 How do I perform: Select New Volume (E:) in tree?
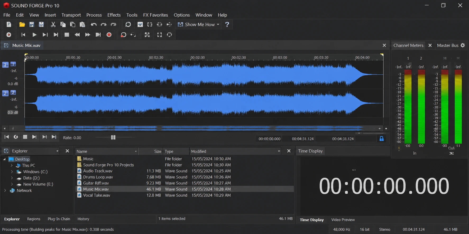[x=38, y=184]
